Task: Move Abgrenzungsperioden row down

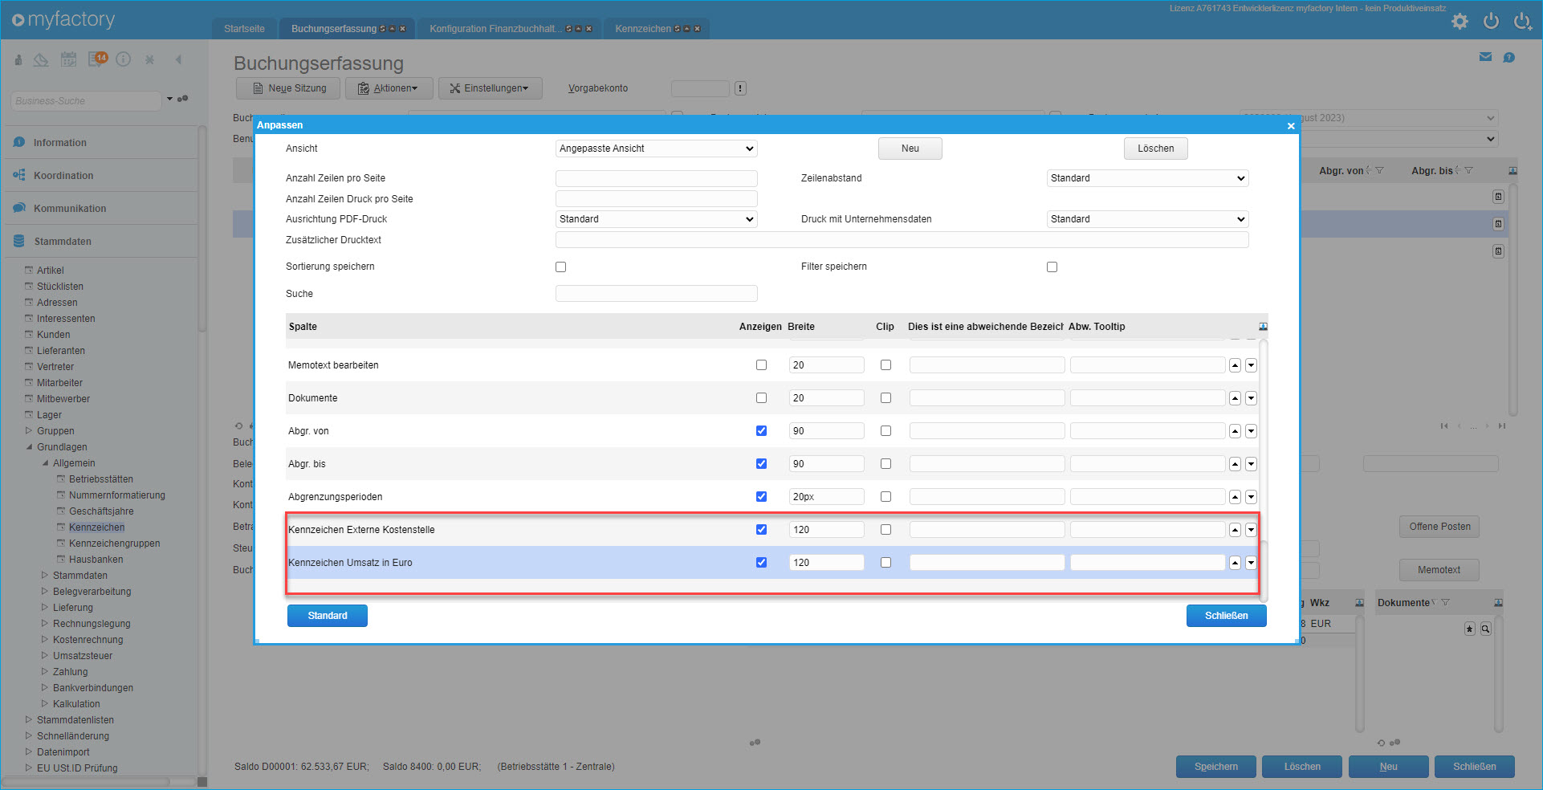Action: click(1251, 497)
